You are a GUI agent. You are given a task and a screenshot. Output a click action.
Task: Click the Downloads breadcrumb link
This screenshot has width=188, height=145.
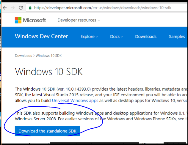23,56
